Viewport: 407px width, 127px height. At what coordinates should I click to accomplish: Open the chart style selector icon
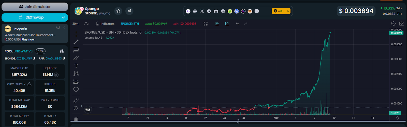click(87, 24)
